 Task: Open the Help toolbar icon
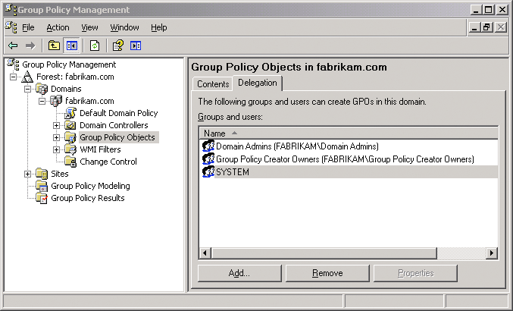click(x=117, y=46)
